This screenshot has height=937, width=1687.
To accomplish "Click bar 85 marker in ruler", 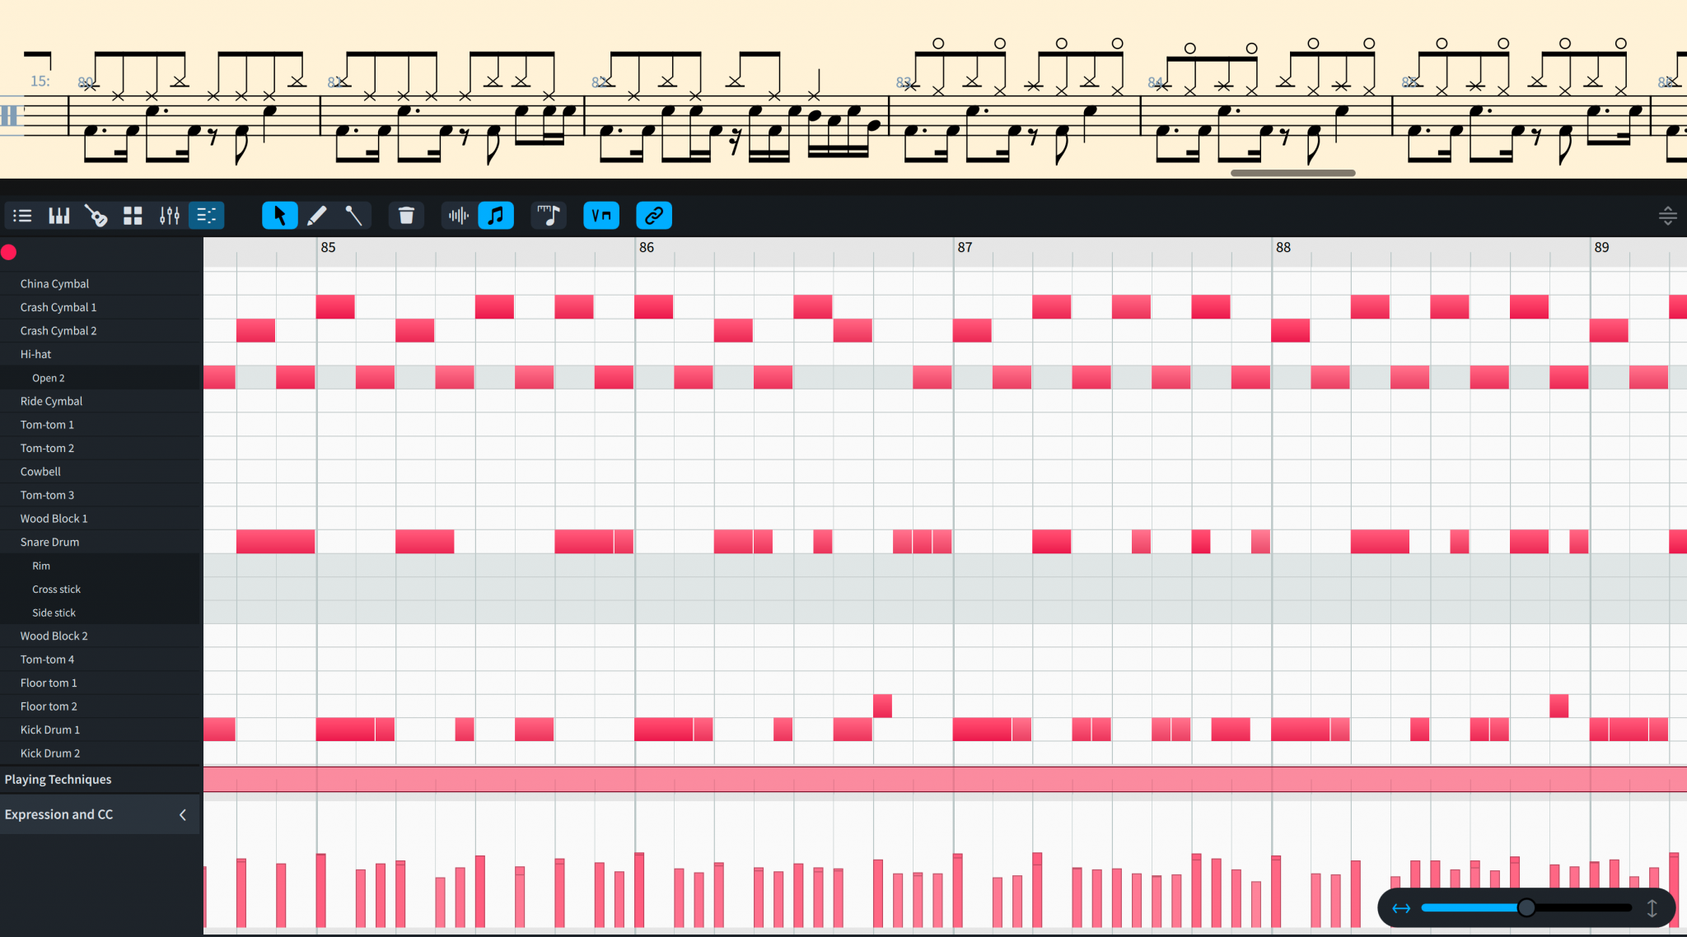I will (x=328, y=247).
